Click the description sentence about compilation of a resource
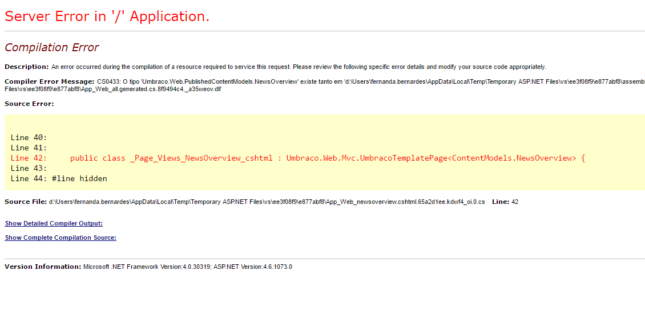645x311 pixels. point(299,67)
